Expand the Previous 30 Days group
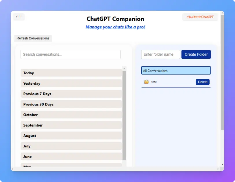This screenshot has height=182, width=235. pos(71,104)
